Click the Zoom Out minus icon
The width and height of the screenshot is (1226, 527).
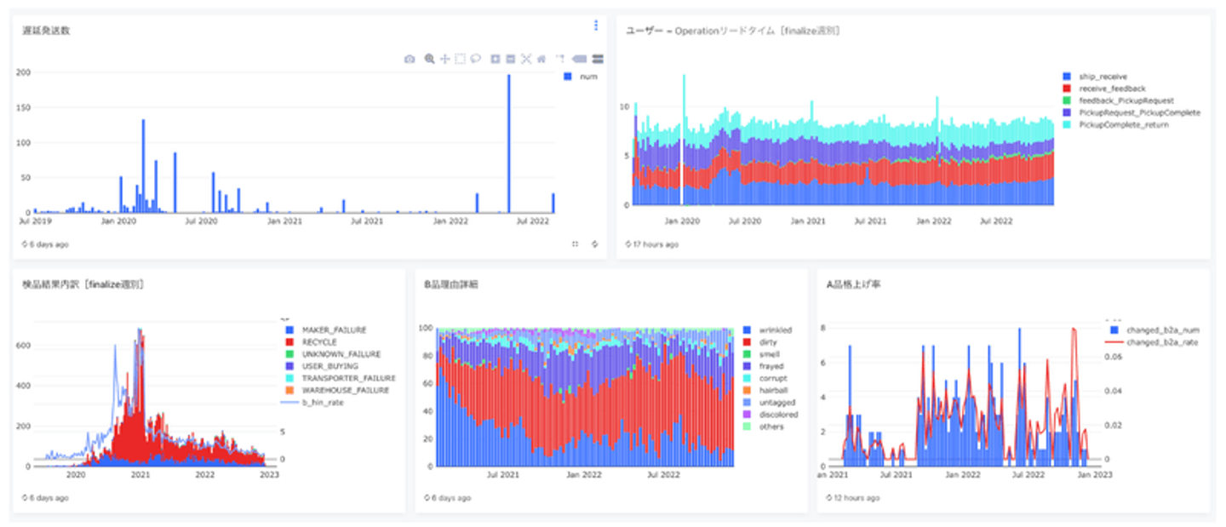[x=510, y=59]
